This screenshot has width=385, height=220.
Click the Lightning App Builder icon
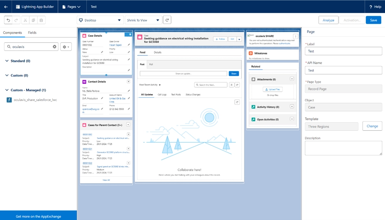(x=18, y=7)
